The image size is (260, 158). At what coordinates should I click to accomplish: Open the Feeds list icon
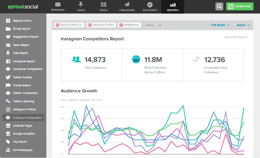pyautogui.click(x=103, y=4)
